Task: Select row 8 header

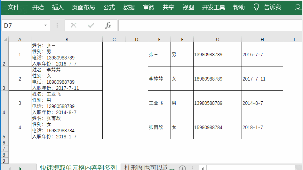Action: coord(4,155)
